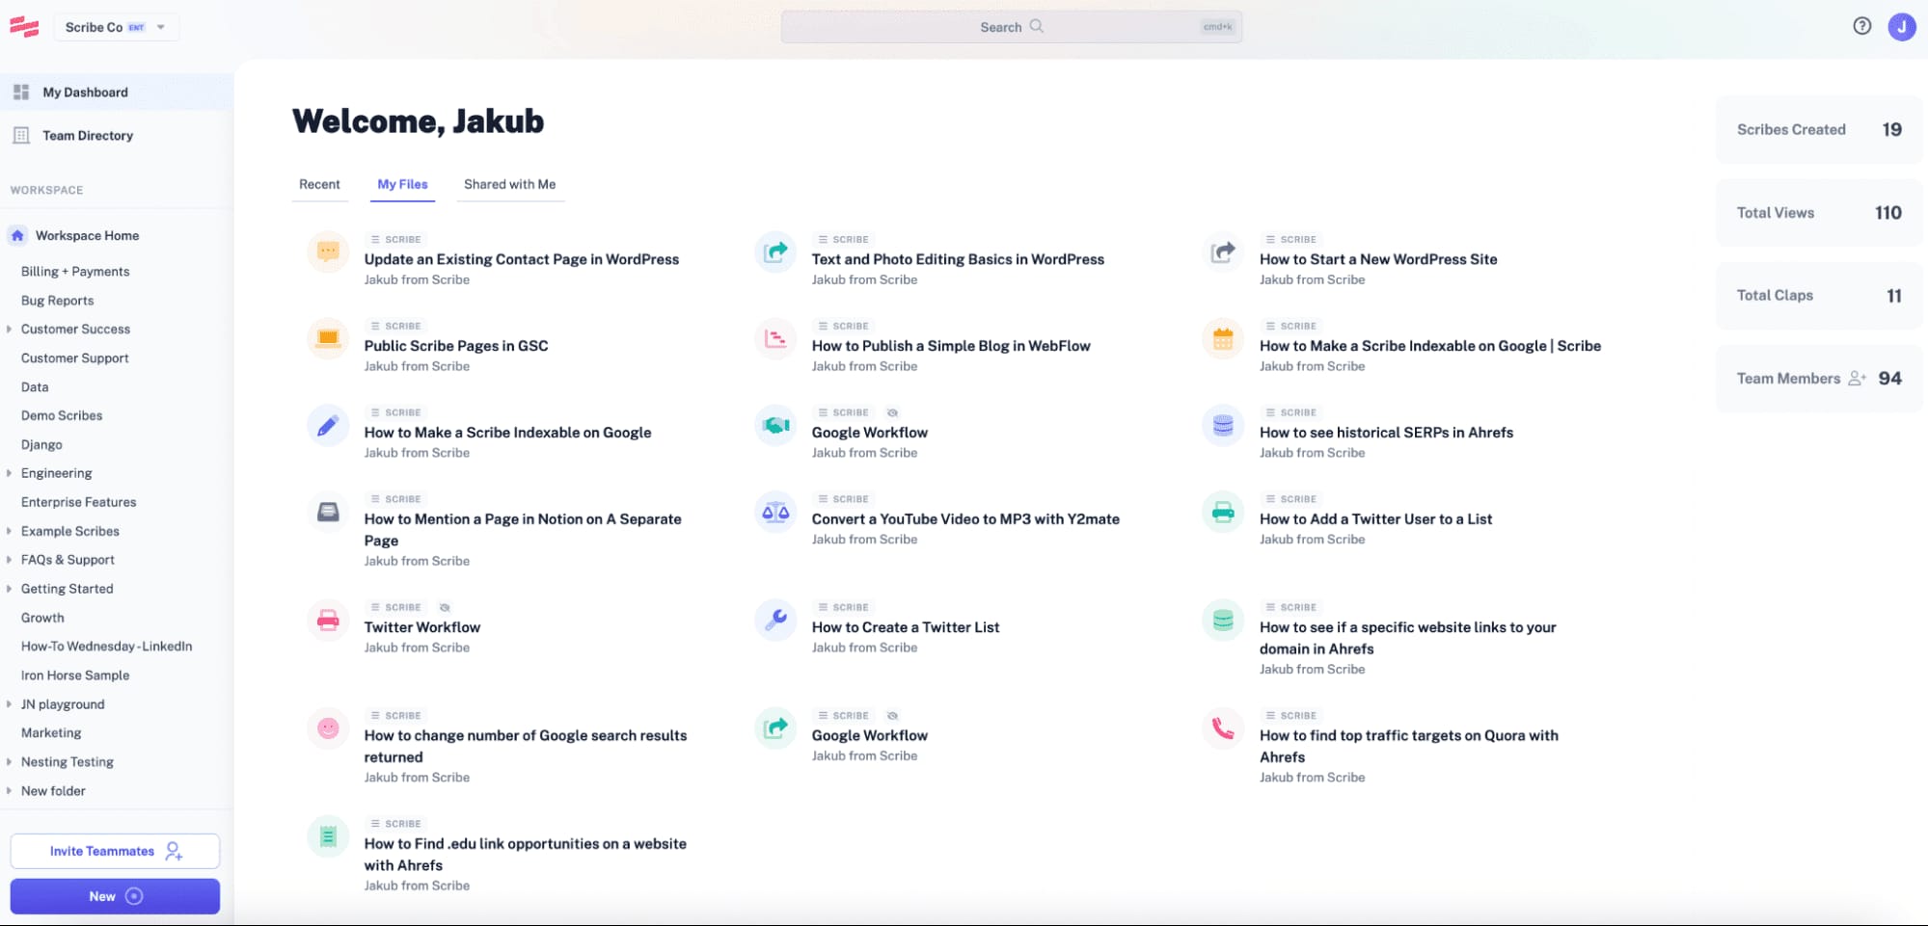Open the Shared with Me tab

[x=509, y=184]
